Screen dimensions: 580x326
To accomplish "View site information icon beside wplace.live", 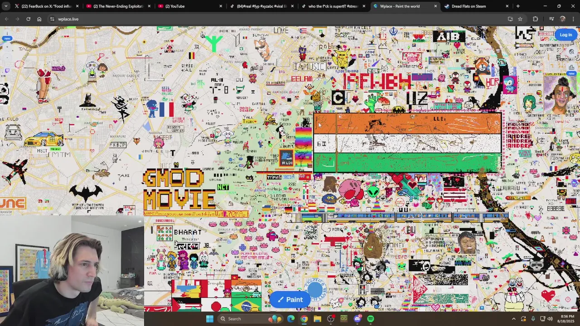I will tap(52, 19).
